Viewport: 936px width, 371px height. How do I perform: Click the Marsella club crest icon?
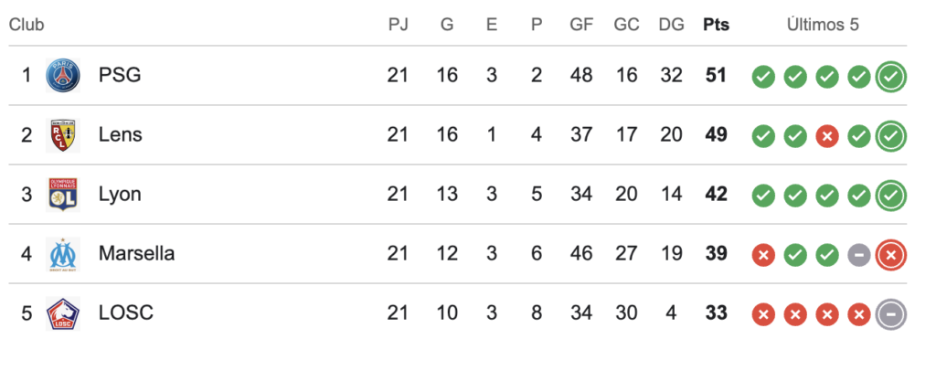tap(64, 253)
